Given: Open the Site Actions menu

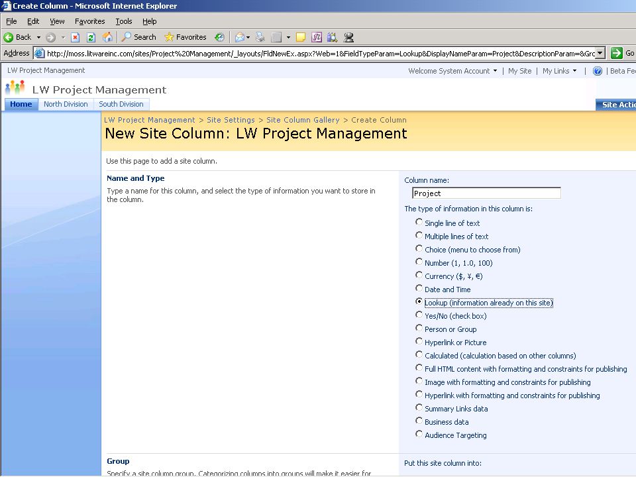Looking at the screenshot, I should point(615,105).
